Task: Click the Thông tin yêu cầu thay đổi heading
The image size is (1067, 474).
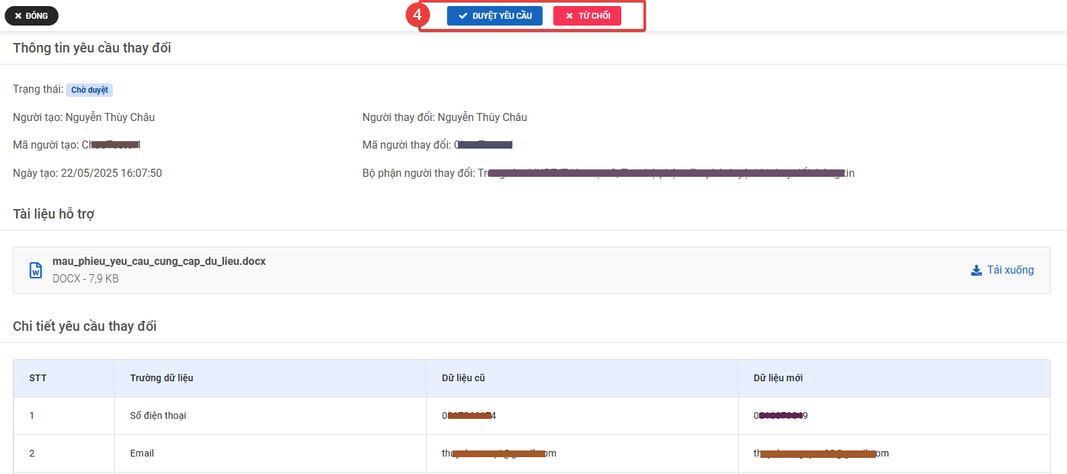Action: click(x=92, y=48)
